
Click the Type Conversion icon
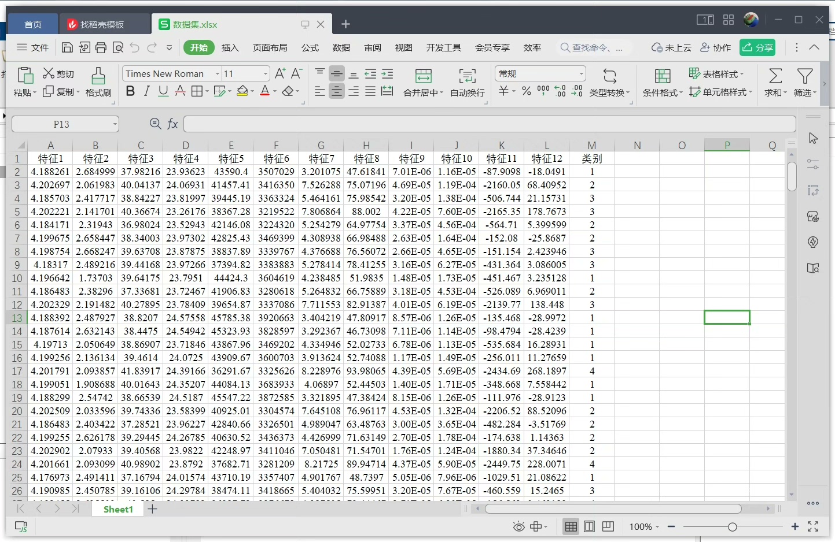tap(610, 76)
